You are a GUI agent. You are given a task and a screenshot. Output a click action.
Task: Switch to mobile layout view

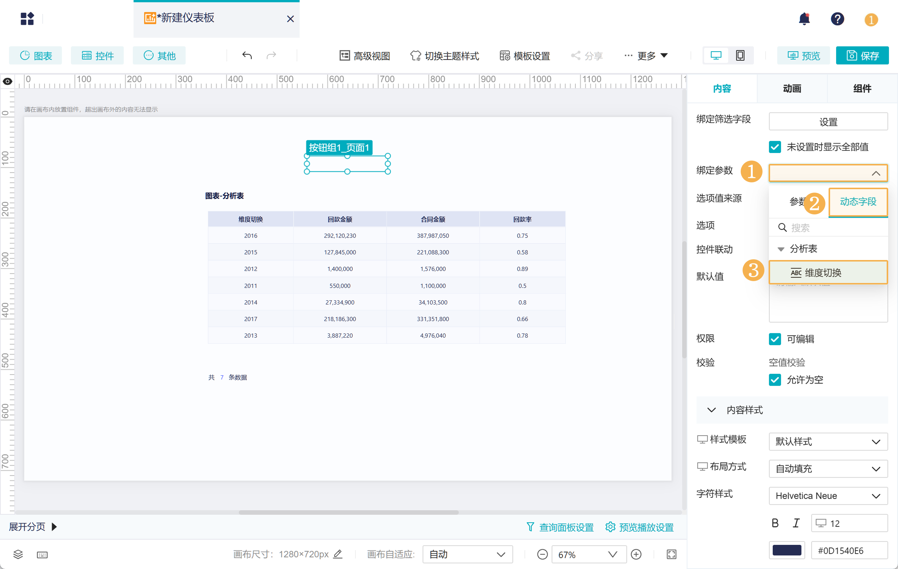pyautogui.click(x=740, y=56)
